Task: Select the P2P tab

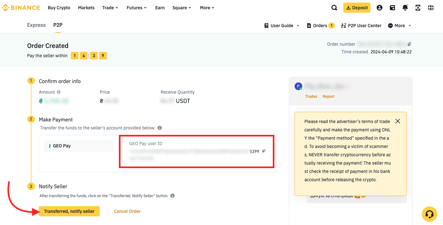Action: (58, 25)
